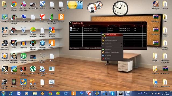The image size is (172, 96).
Task: Select the Компьютер desktop icon
Action: 23,18
